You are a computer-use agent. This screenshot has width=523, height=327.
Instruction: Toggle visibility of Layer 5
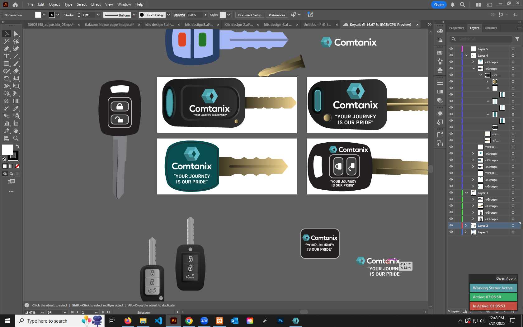click(x=451, y=49)
